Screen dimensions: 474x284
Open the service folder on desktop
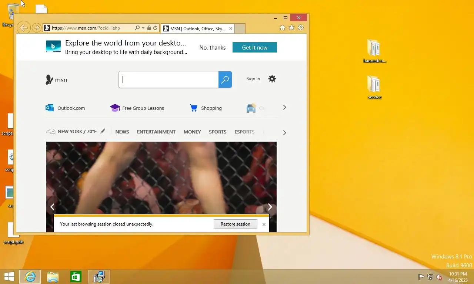click(374, 87)
